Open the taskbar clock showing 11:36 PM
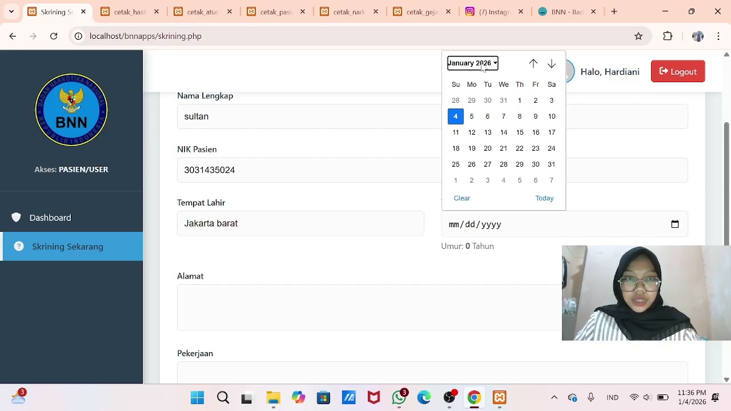The height and width of the screenshot is (411, 731). (693, 397)
